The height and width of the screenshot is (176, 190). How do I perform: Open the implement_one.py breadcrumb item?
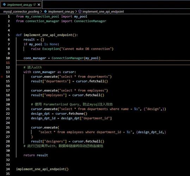point(61,12)
